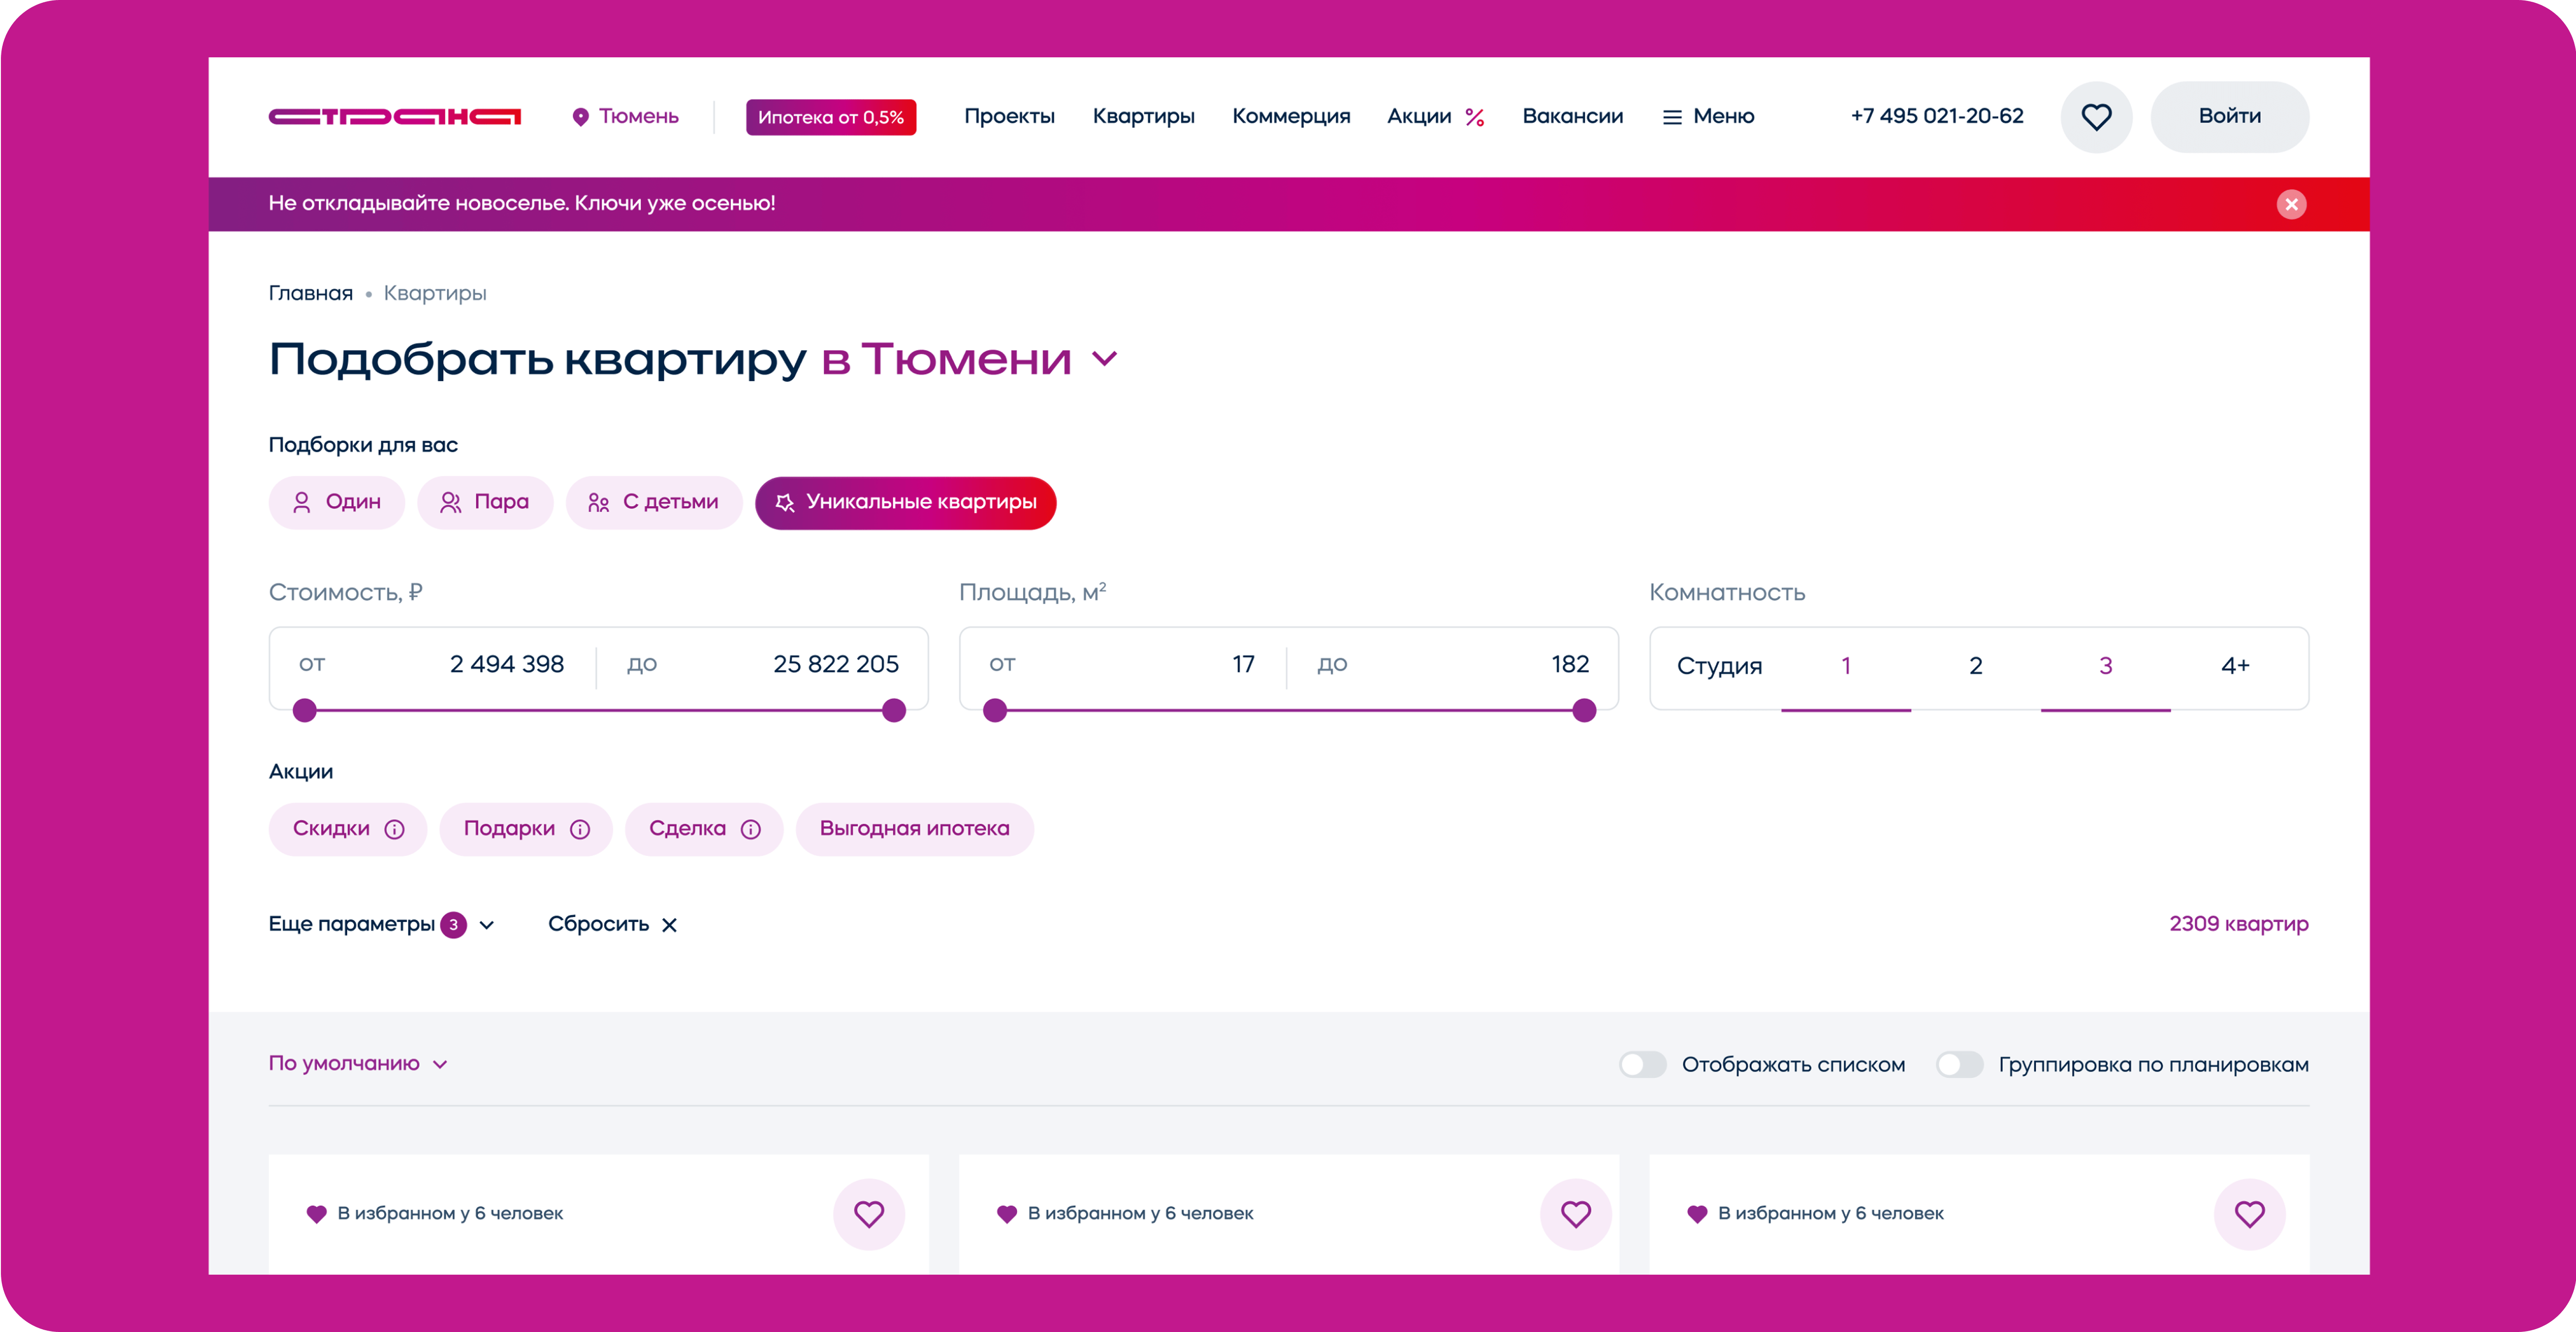This screenshot has height=1332, width=2576.
Task: Open the Меню hamburger menu
Action: pos(1707,117)
